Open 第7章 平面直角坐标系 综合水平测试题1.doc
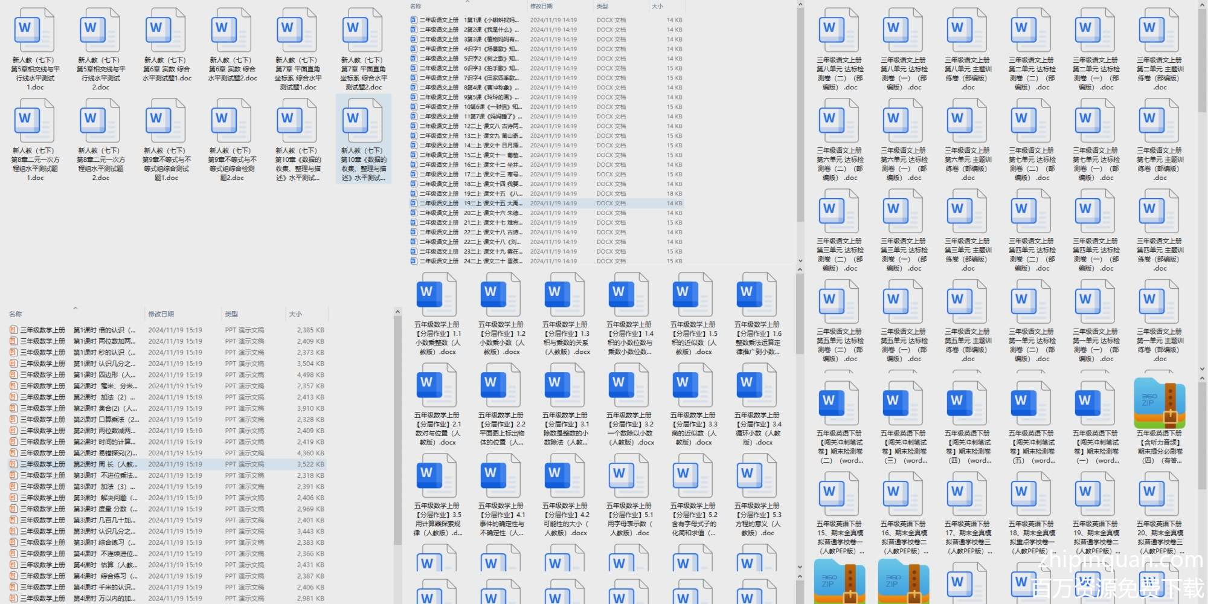 click(297, 30)
